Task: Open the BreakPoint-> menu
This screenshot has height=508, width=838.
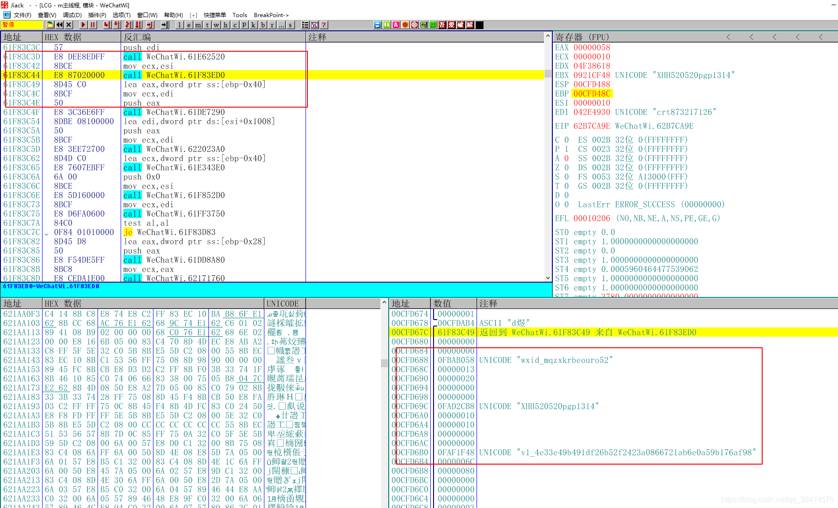Action: click(x=271, y=15)
